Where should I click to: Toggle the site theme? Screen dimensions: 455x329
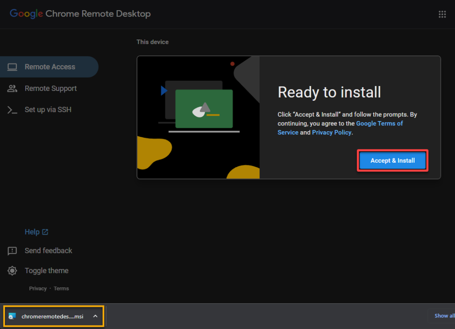46,270
